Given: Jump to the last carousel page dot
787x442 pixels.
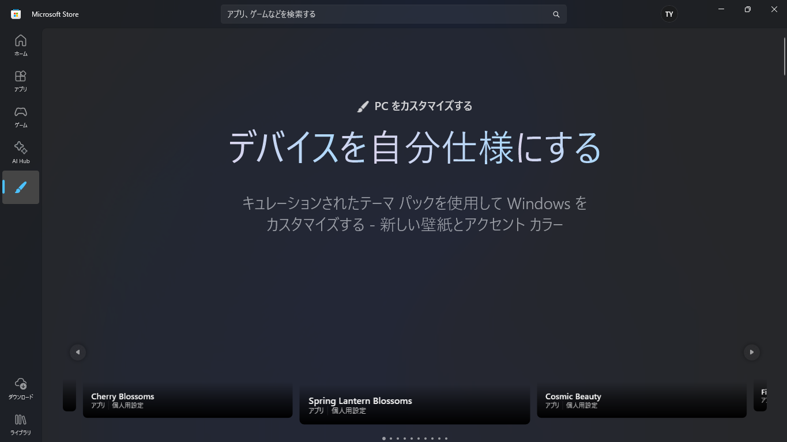Looking at the screenshot, I should 446,439.
